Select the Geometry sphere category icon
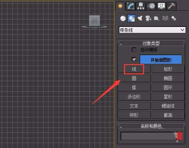 point(123,18)
